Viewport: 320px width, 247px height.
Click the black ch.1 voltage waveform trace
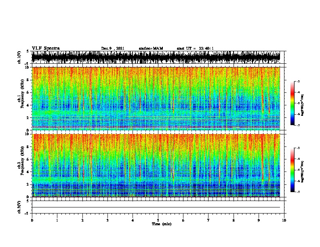tap(156, 57)
